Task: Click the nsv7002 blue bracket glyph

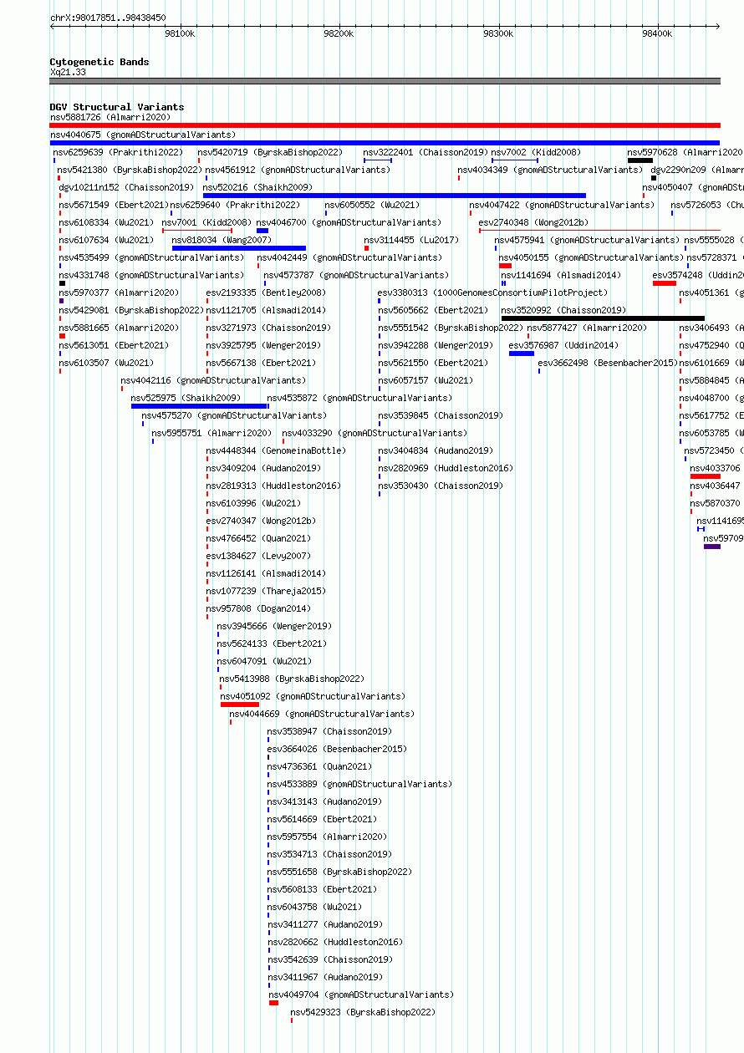Action: pos(515,160)
